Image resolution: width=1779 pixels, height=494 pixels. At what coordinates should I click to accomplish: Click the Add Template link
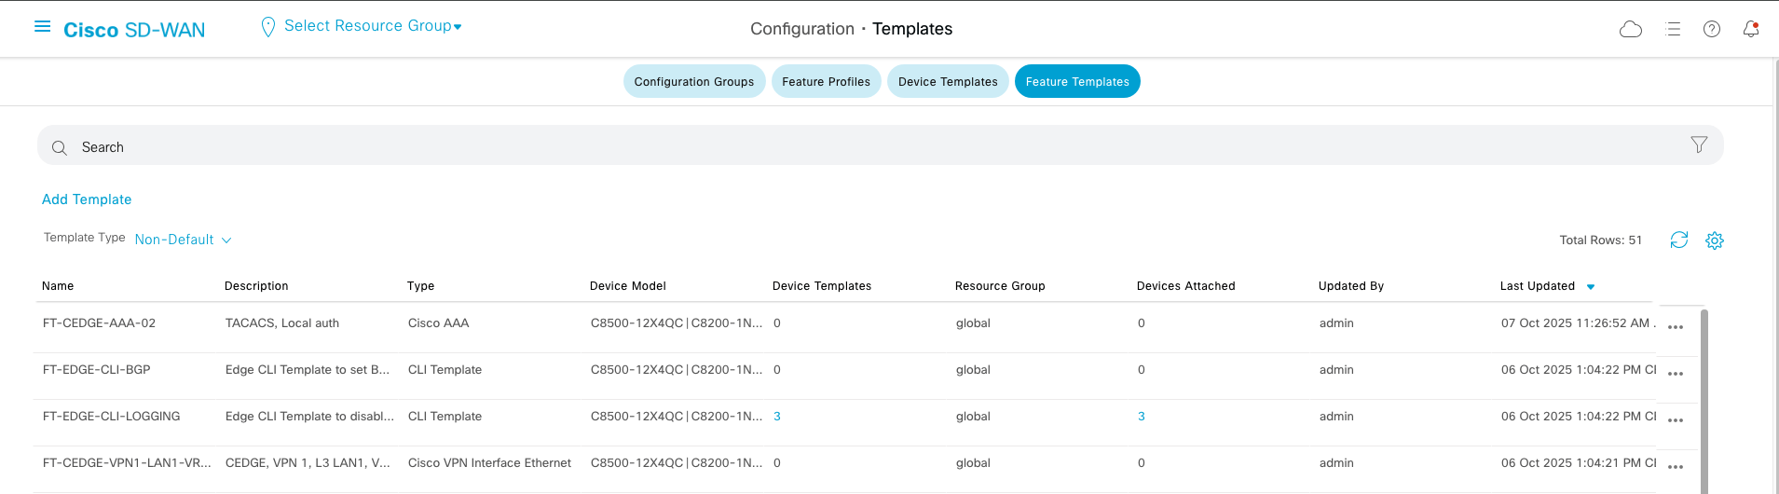[x=87, y=199]
